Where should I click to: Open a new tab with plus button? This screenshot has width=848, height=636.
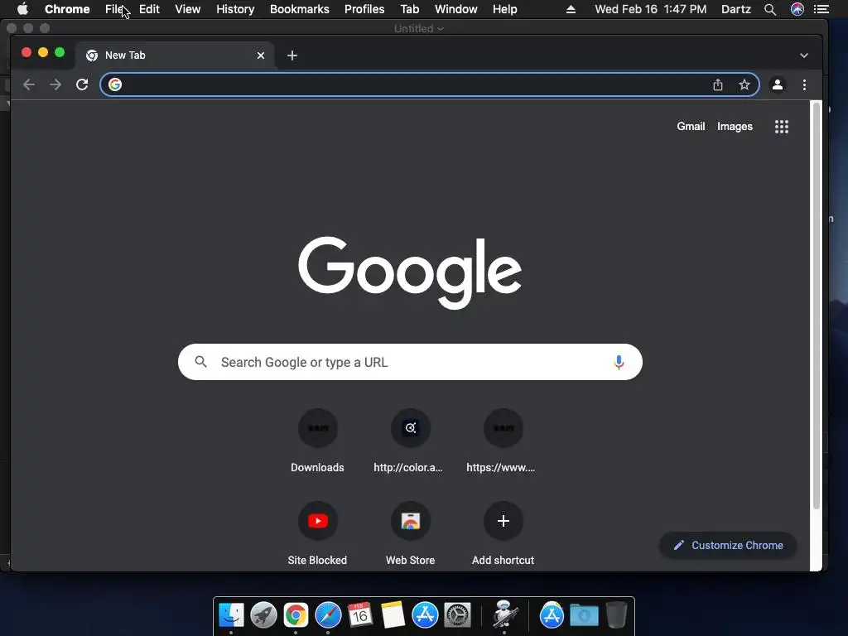[292, 55]
